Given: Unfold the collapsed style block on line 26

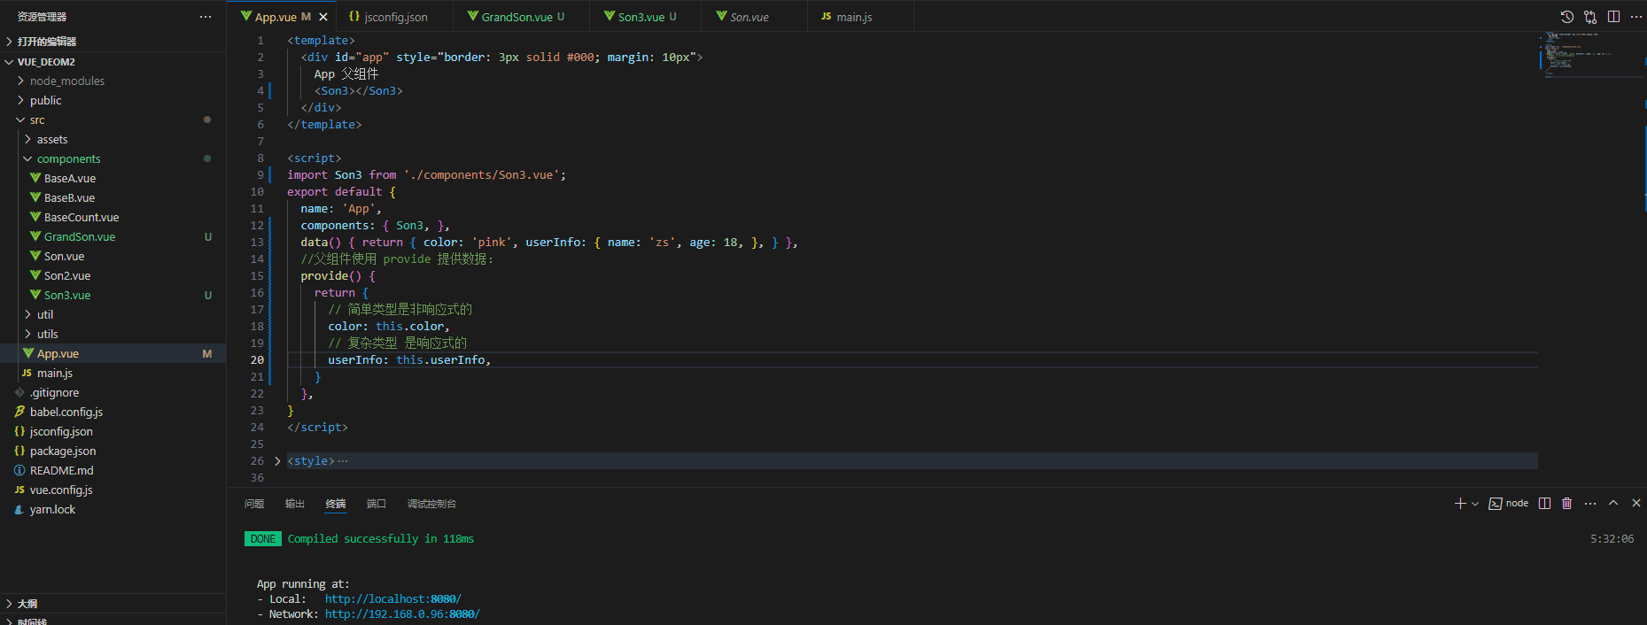Looking at the screenshot, I should pyautogui.click(x=277, y=461).
